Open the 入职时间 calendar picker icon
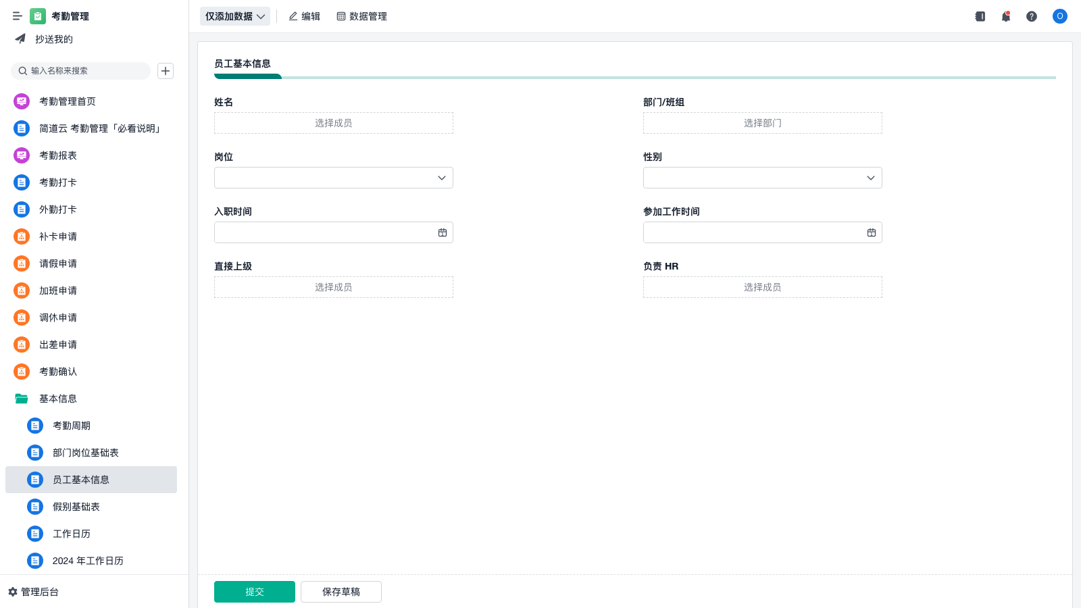 point(443,232)
